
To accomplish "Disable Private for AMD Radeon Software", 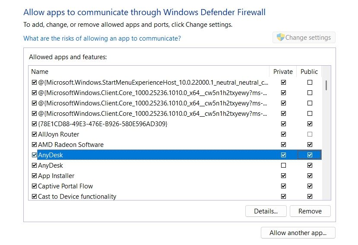I will 283,145.
